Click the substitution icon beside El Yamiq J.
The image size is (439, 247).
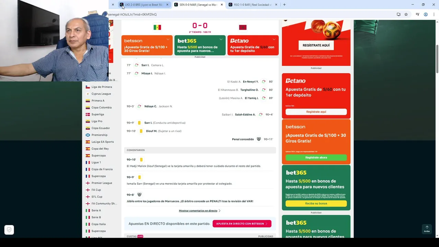coord(263,98)
